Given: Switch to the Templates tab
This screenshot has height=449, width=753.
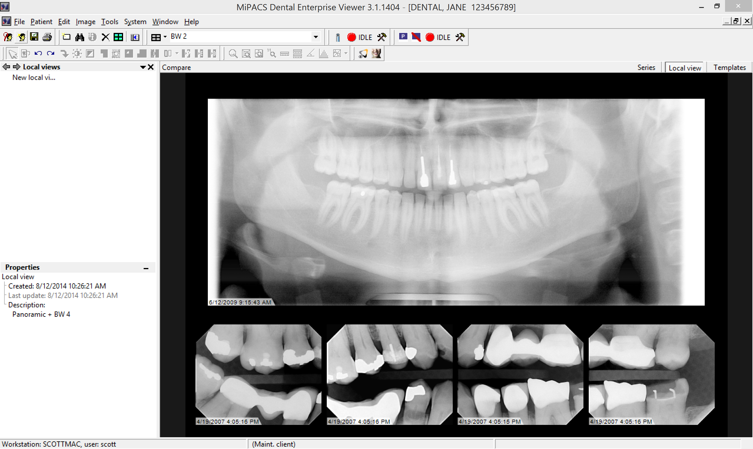Looking at the screenshot, I should [729, 67].
